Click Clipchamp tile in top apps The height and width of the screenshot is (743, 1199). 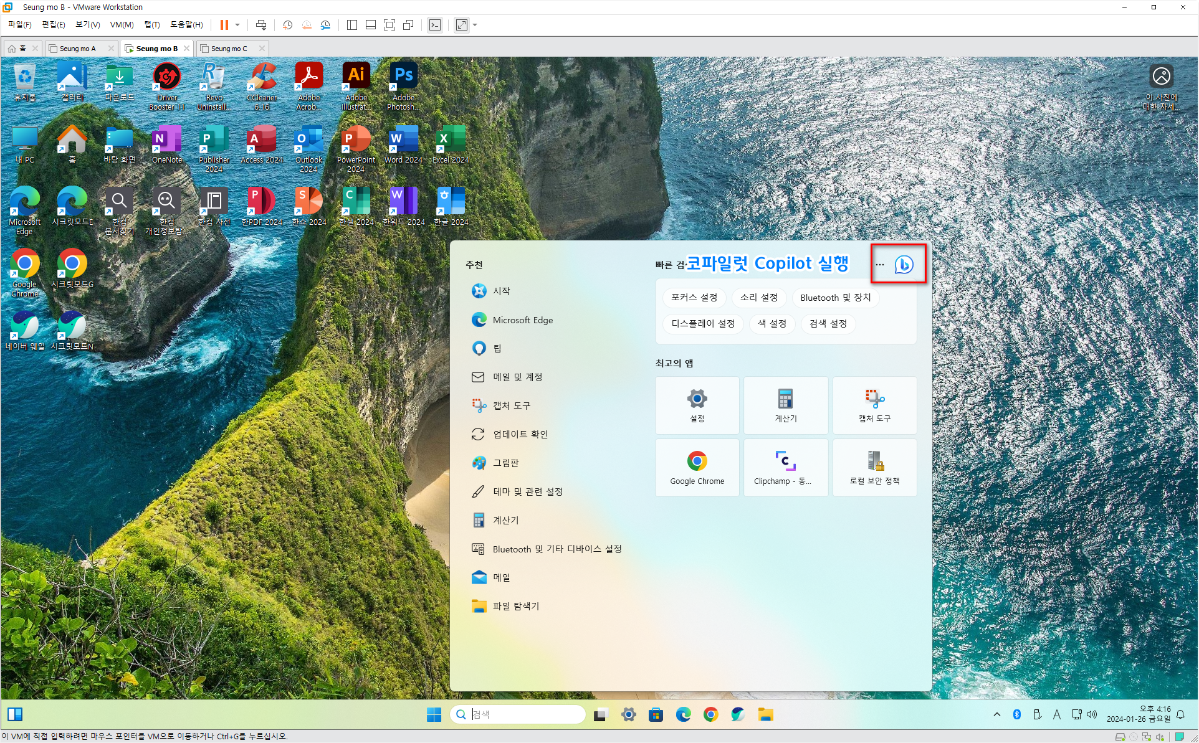[785, 467]
